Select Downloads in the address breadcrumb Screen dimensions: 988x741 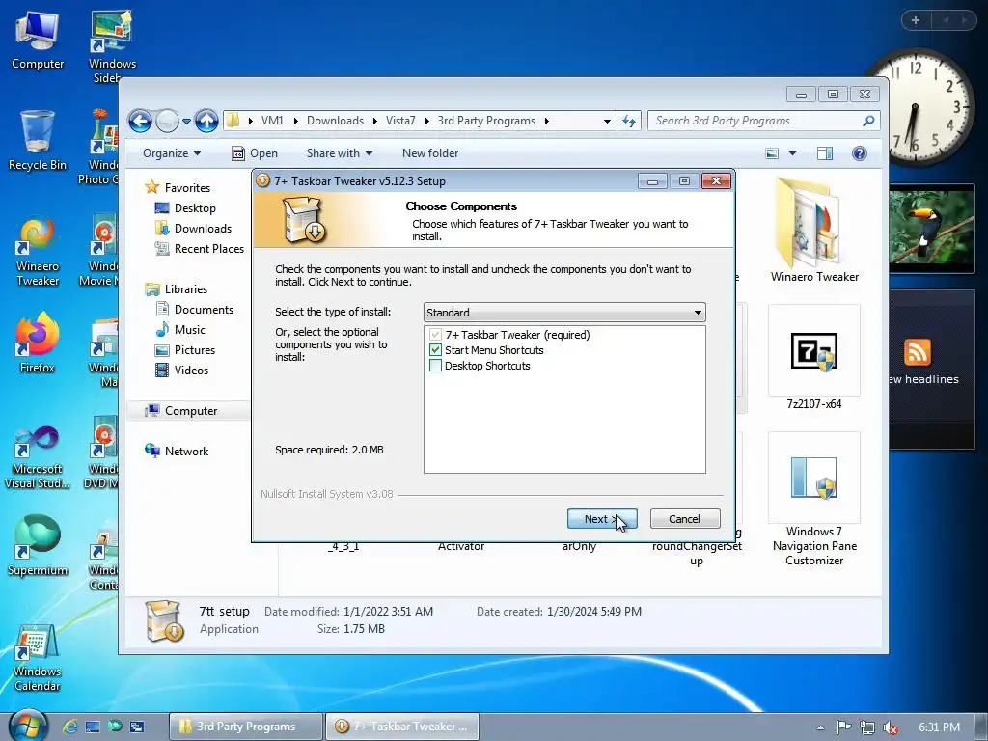[335, 121]
